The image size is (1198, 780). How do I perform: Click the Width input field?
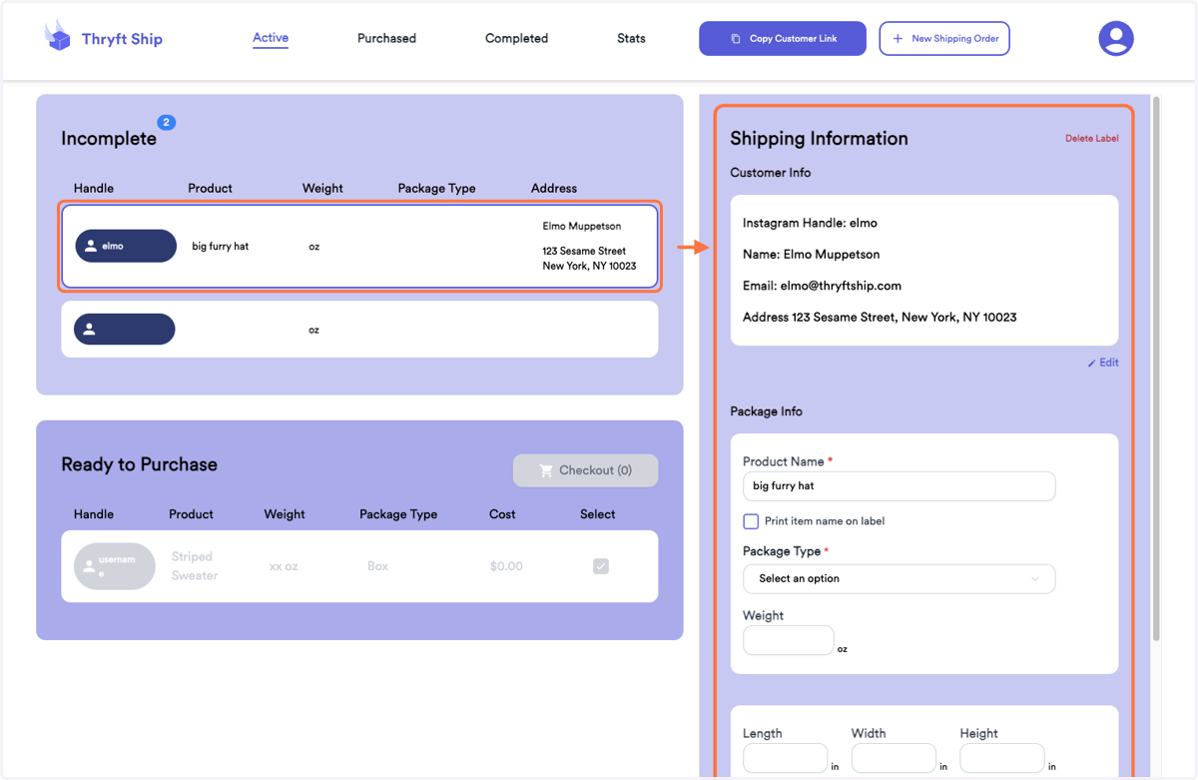(x=894, y=758)
